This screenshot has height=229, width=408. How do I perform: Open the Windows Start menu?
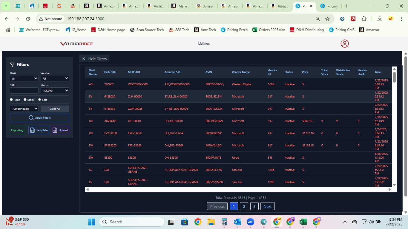91,222
